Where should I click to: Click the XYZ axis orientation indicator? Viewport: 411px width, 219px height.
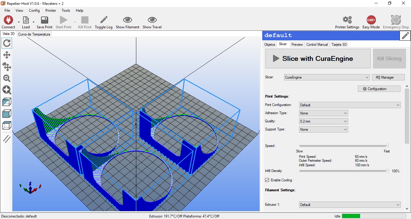30,188
